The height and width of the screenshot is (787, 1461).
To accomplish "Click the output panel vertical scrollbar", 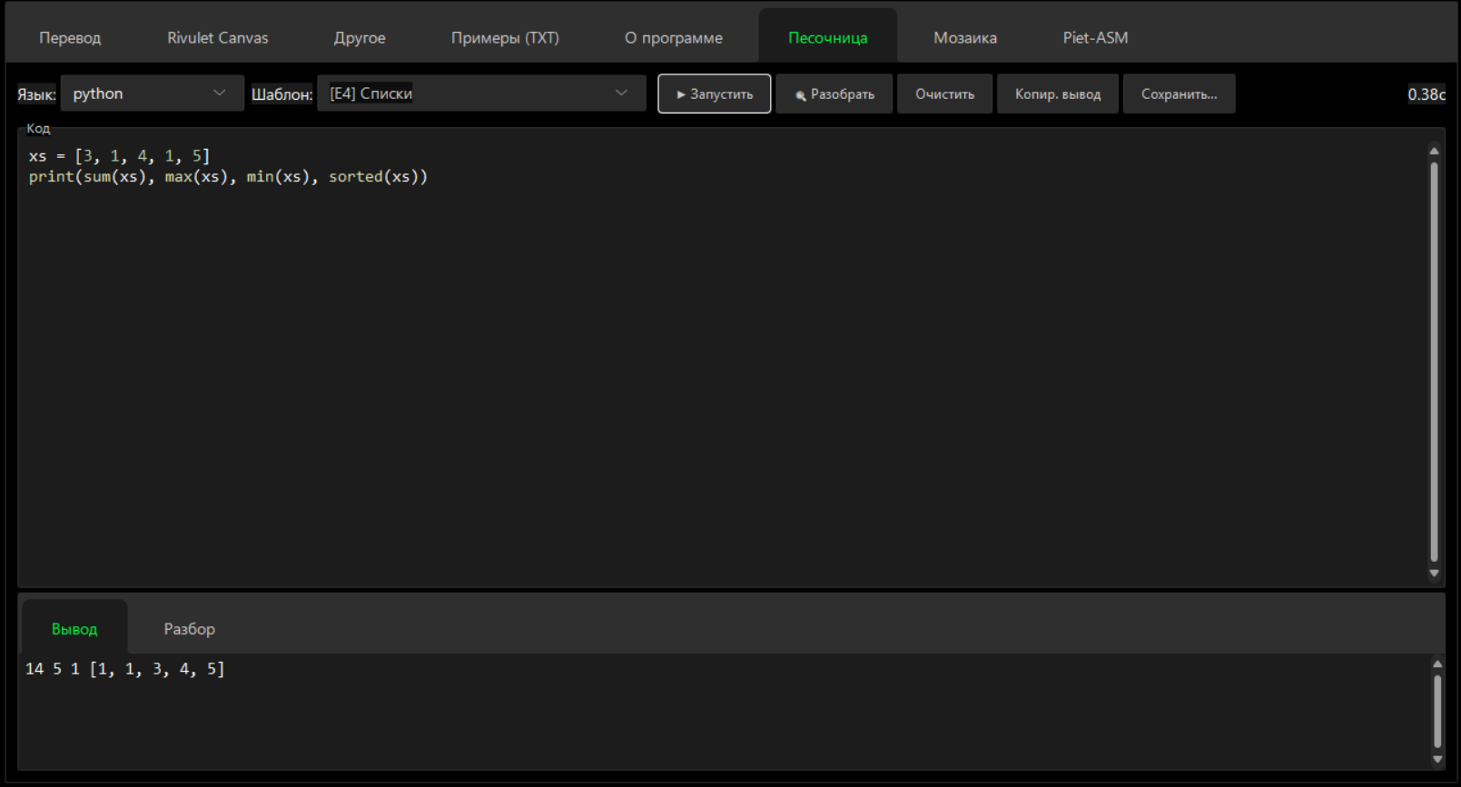I will point(1437,712).
